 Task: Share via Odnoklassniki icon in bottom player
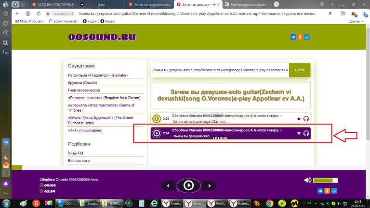(x=327, y=191)
